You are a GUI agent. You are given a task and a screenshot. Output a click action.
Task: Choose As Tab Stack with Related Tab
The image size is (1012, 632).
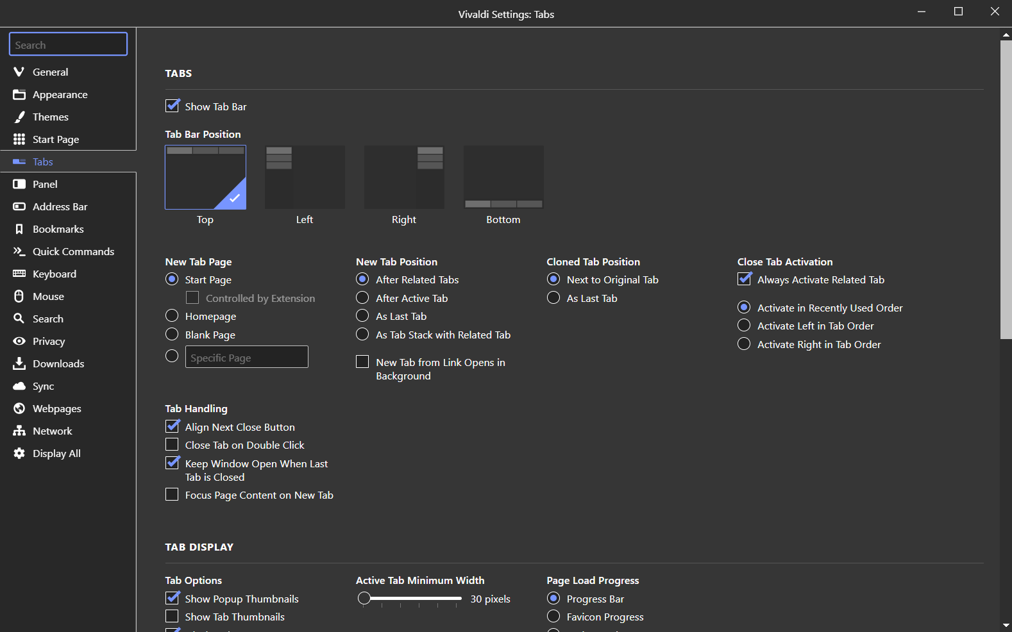point(362,334)
